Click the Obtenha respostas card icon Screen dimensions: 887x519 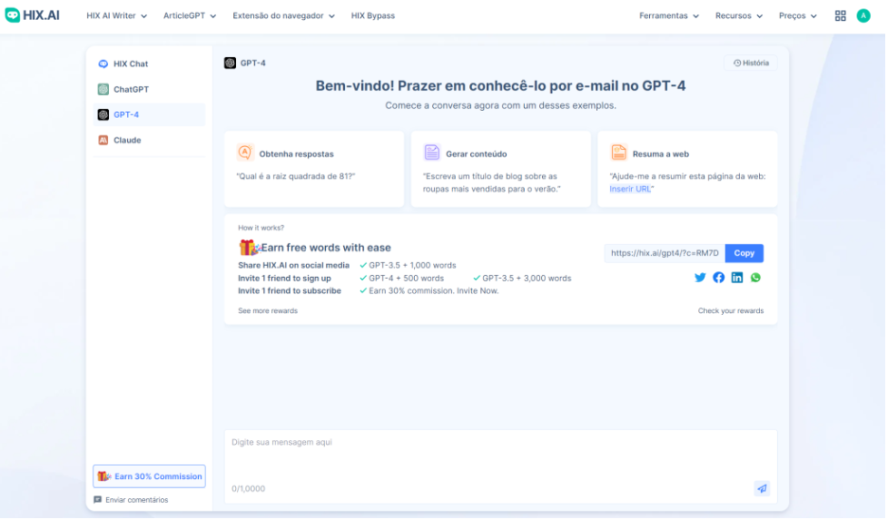pyautogui.click(x=245, y=152)
